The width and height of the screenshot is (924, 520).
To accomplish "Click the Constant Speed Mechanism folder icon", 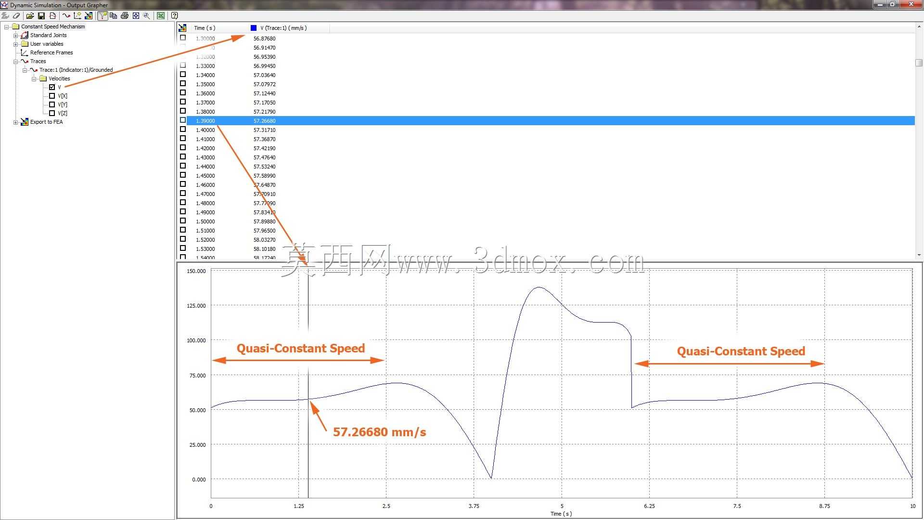I will pos(15,26).
